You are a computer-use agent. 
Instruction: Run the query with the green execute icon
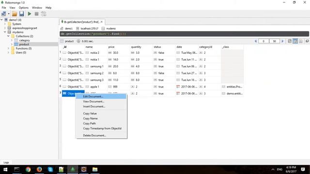coord(30,14)
